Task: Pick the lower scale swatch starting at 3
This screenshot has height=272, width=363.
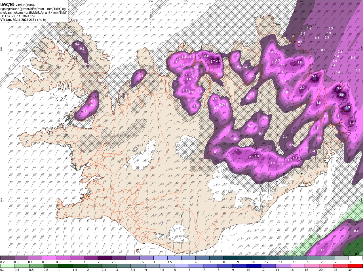Action: click(x=123, y=266)
